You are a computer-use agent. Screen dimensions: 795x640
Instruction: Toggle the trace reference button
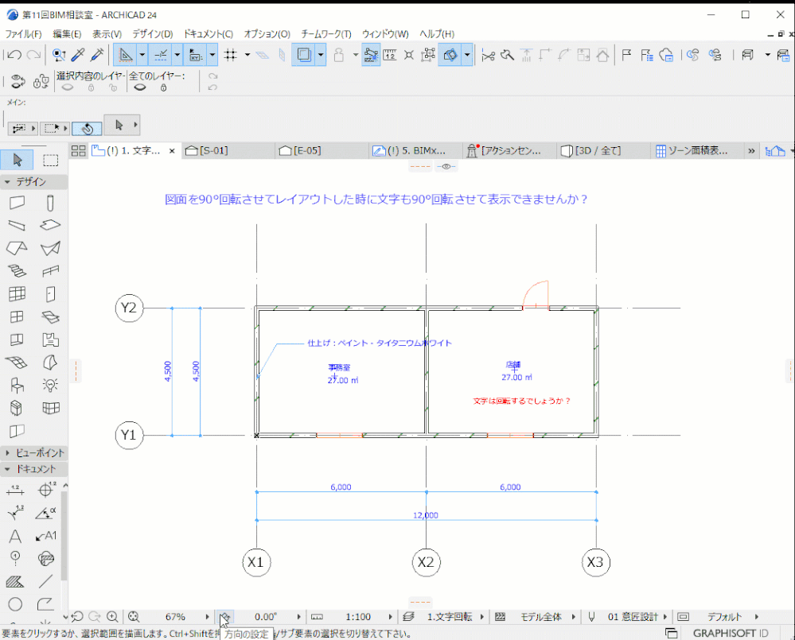[x=304, y=55]
